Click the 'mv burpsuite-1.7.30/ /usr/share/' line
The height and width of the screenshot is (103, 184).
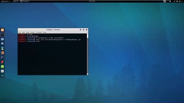(x=41, y=38)
